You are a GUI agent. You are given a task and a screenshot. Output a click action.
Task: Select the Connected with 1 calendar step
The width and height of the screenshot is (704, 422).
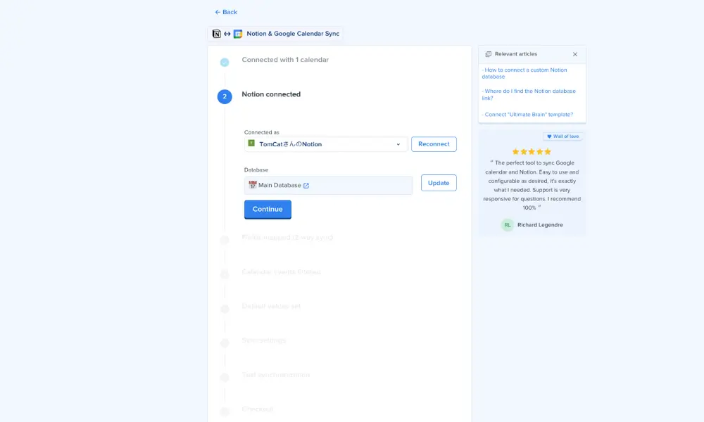coord(285,60)
